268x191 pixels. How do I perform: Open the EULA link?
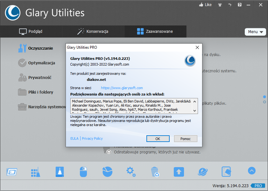[x=74, y=138]
